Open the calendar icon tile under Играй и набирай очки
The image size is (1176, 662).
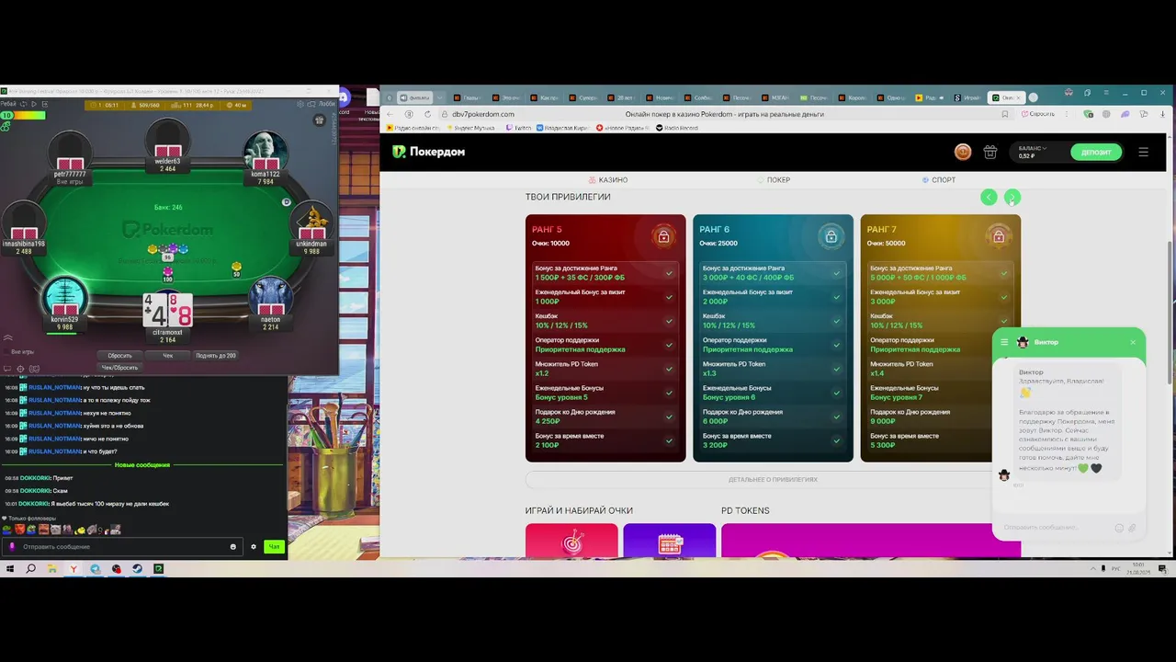669,541
